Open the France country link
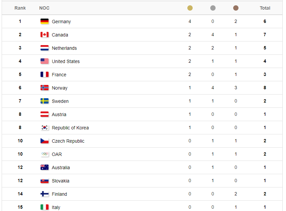The width and height of the screenshot is (286, 211). pos(59,75)
